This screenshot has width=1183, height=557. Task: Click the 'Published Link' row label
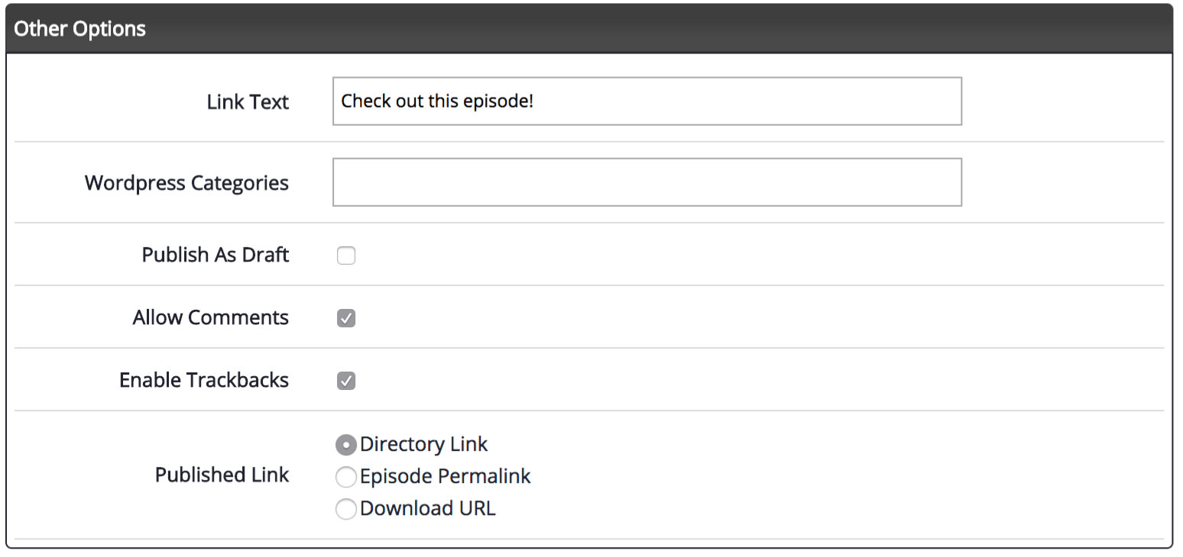click(x=222, y=475)
